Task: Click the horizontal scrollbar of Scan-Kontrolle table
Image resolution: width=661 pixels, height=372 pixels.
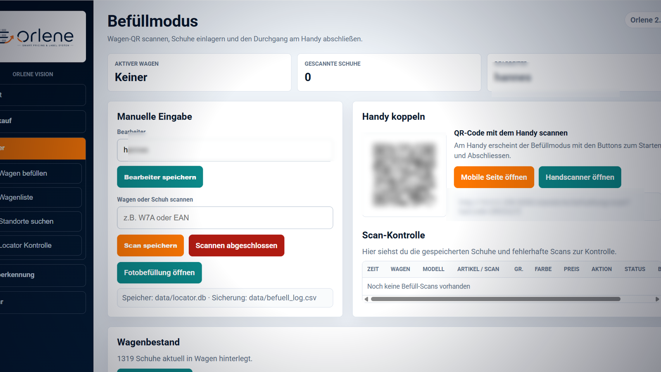Action: coord(495,299)
